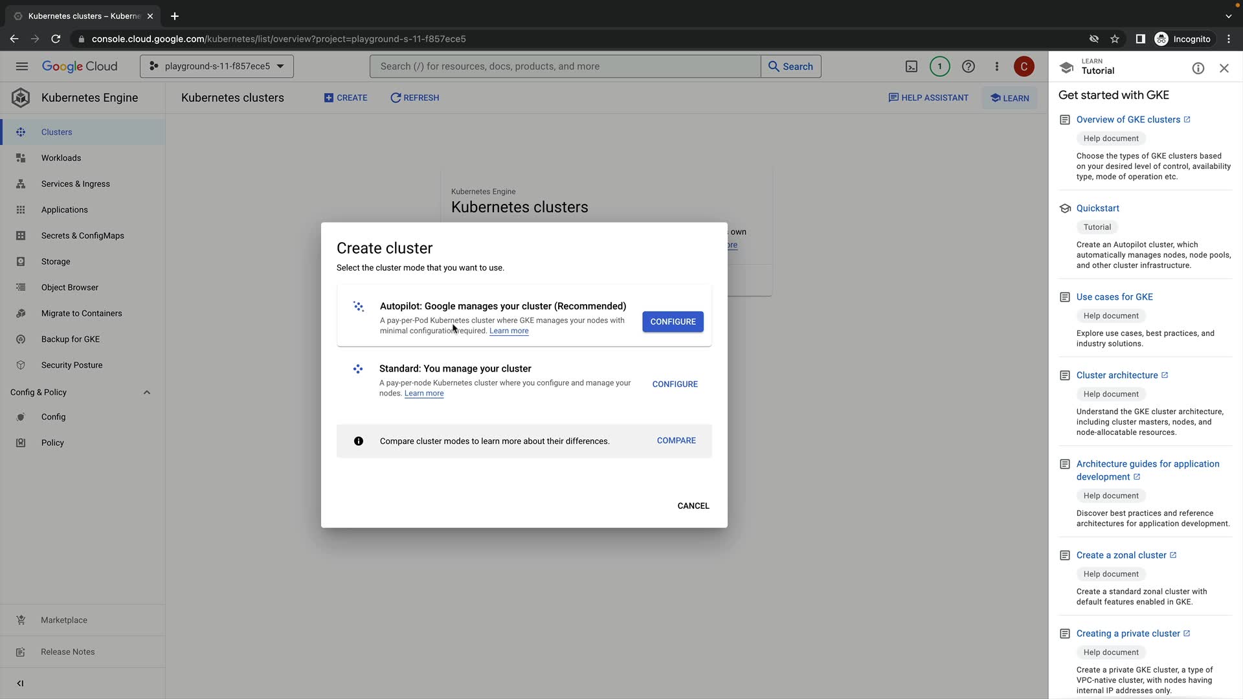Close the Learn tutorial panel
The image size is (1243, 699).
1224,69
